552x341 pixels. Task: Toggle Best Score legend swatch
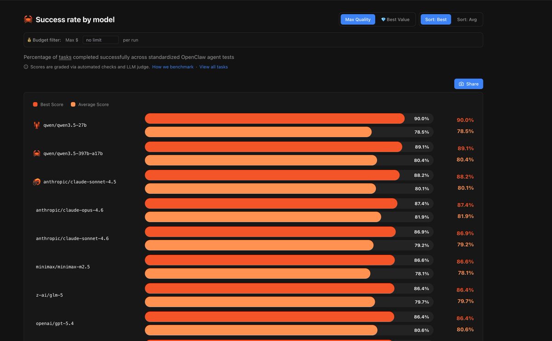pyautogui.click(x=35, y=104)
